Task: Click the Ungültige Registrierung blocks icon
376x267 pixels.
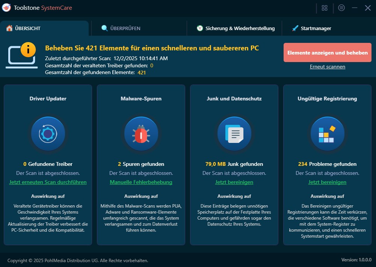Action: 327,134
